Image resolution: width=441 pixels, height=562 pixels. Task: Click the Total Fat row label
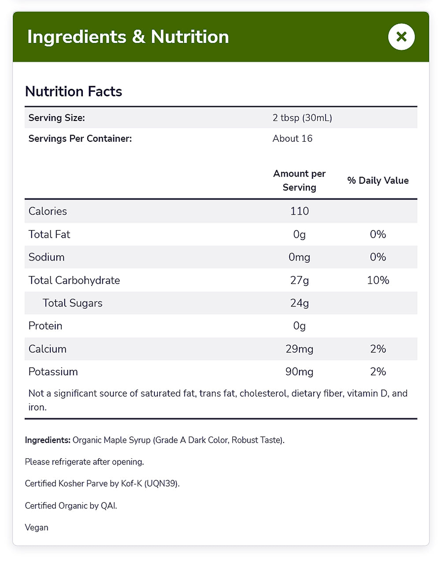(x=49, y=234)
